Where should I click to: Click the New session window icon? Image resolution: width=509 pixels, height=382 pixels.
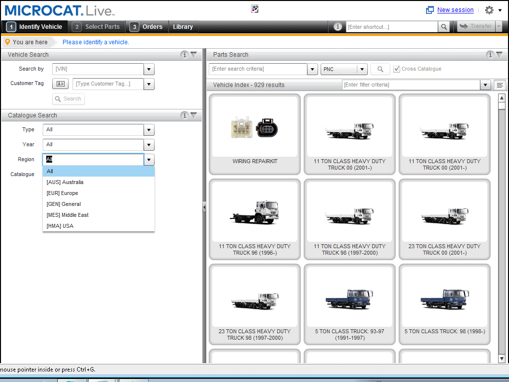click(430, 10)
